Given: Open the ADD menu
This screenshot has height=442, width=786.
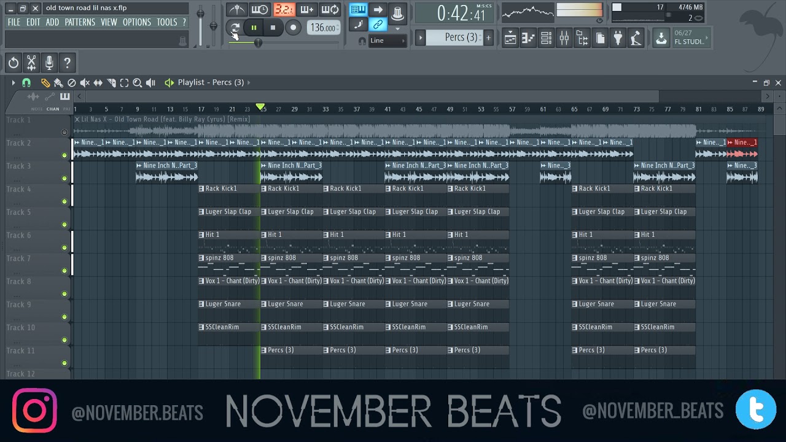Looking at the screenshot, I should (x=52, y=22).
